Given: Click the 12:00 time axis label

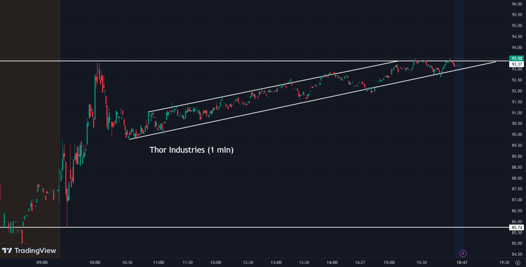Looking at the screenshot, I should (x=216, y=263).
